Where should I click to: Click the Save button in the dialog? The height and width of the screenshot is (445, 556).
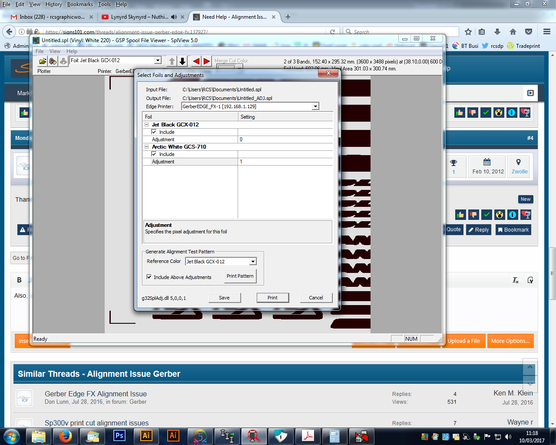point(224,298)
